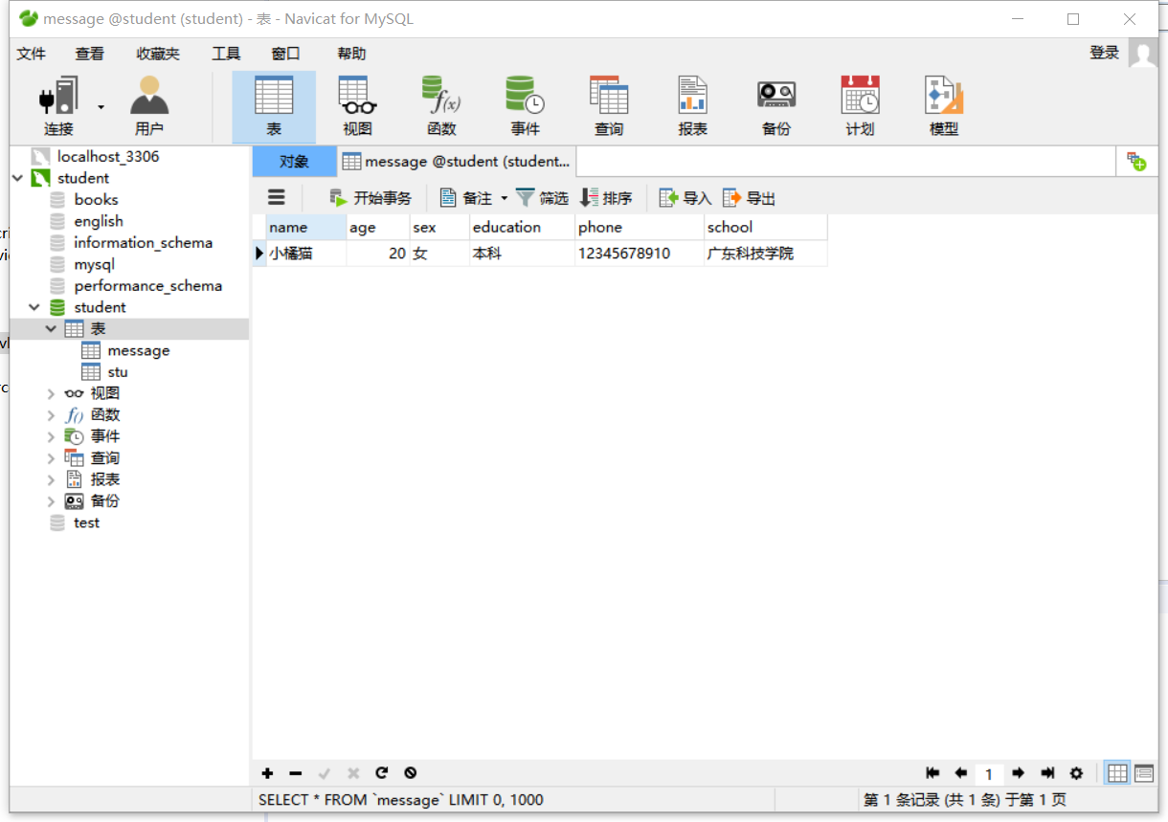Open the 计划 schedule toolbar icon
1168x822 pixels.
pyautogui.click(x=860, y=106)
